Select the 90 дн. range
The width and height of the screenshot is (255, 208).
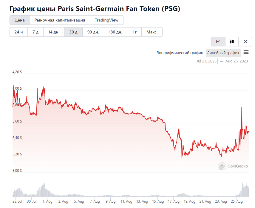pyautogui.click(x=93, y=32)
